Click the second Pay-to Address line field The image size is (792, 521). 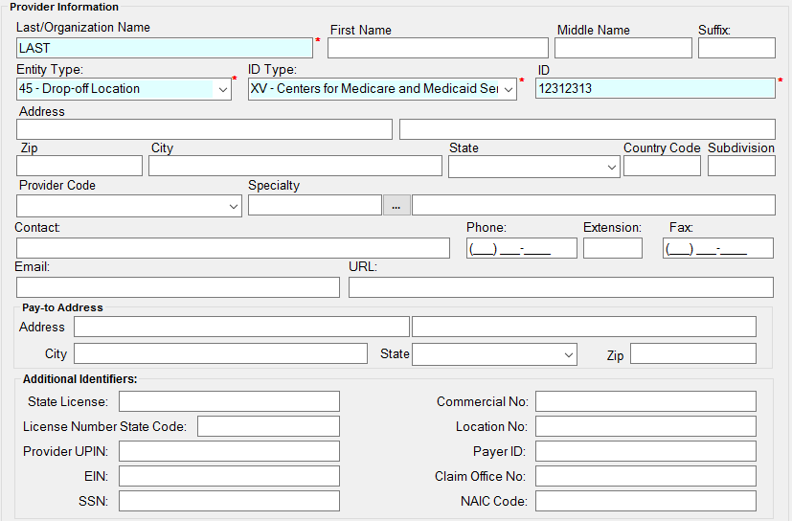coord(584,327)
